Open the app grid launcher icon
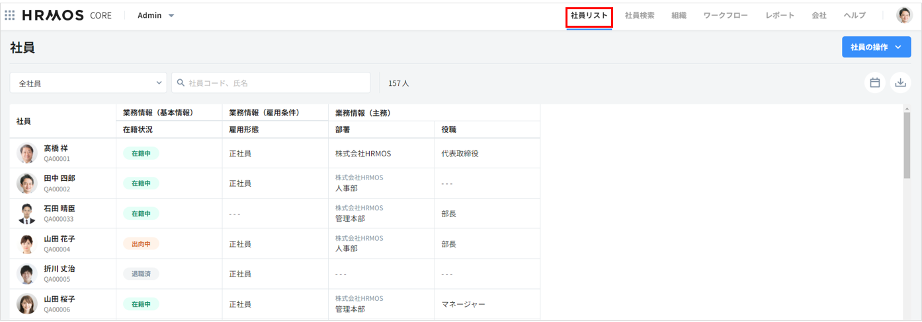Viewport: 922px width, 322px height. pos(10,15)
